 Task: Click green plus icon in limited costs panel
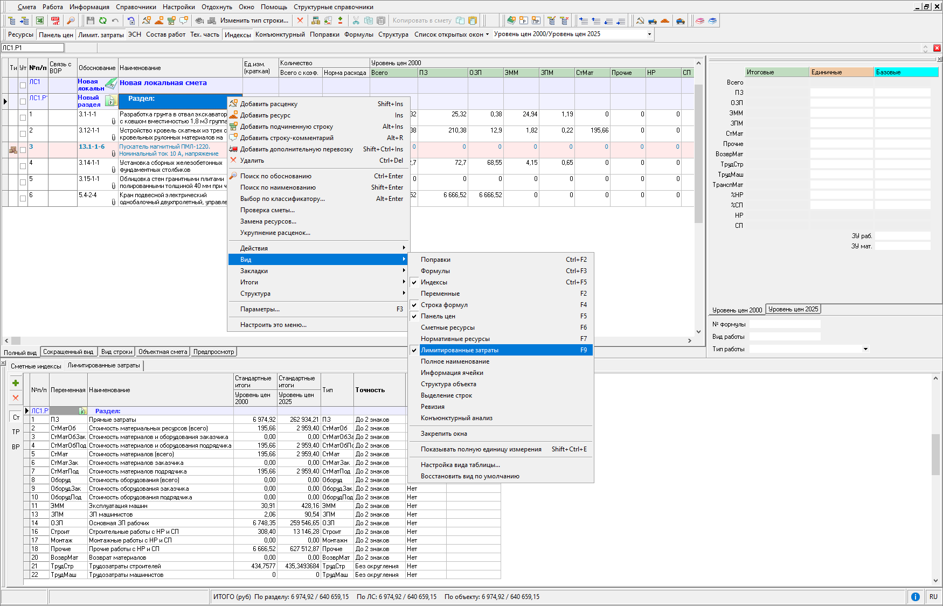coord(16,383)
